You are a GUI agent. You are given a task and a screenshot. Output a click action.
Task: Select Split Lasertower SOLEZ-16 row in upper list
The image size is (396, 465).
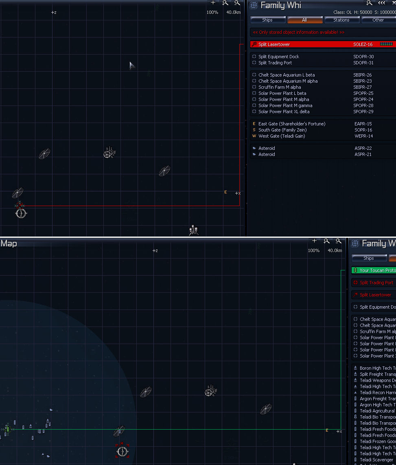click(323, 44)
